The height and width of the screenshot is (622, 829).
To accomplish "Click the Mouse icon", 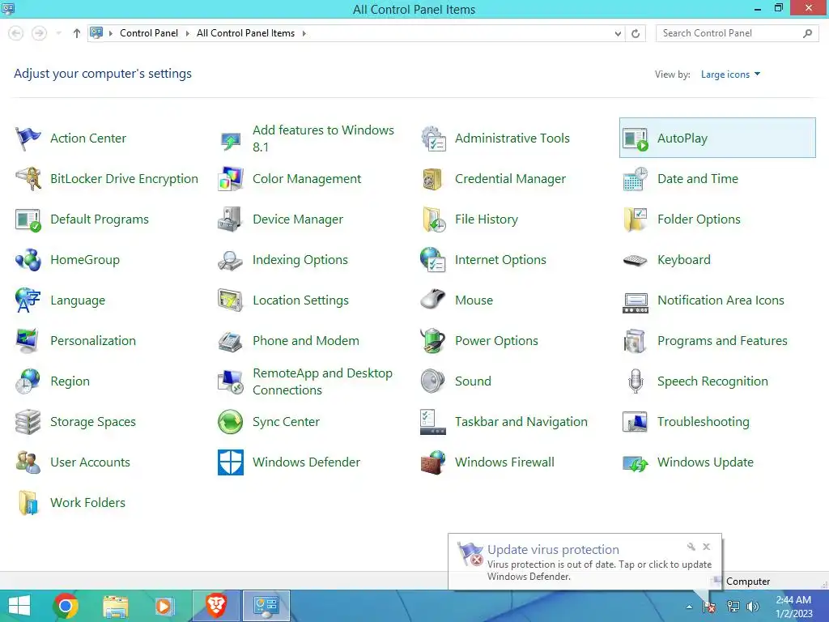I will click(433, 300).
